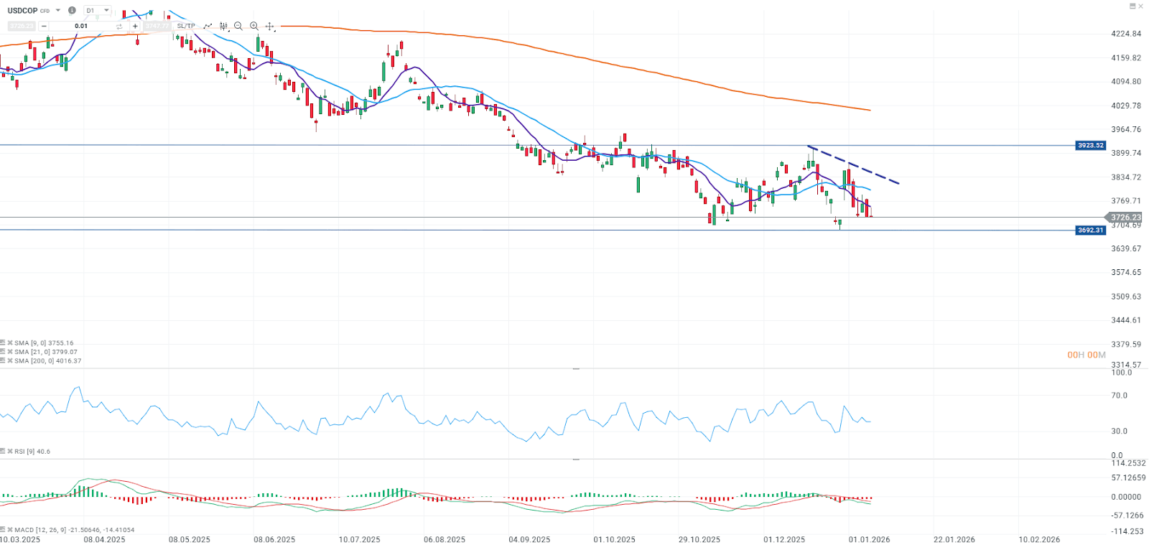
Task: Open the D1 timeframe dropdown
Action: click(x=97, y=10)
